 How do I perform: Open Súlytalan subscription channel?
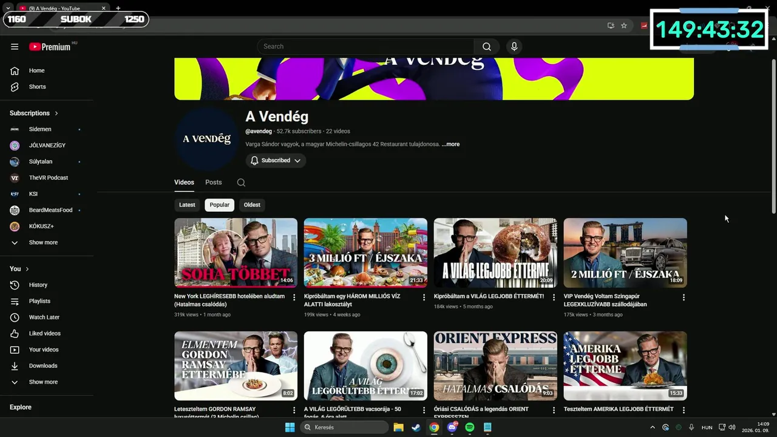[x=41, y=161]
